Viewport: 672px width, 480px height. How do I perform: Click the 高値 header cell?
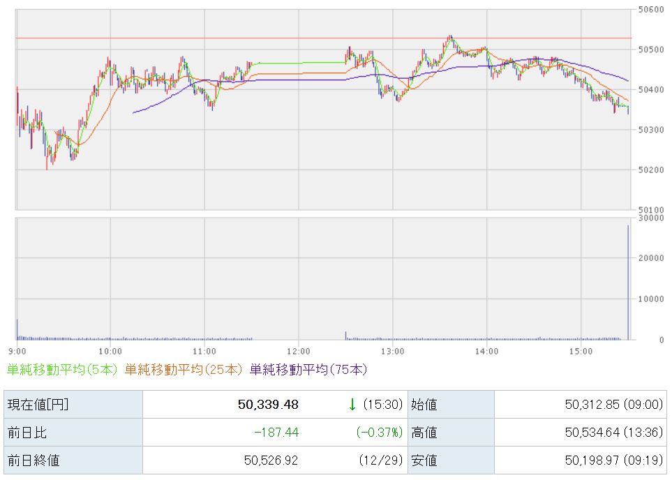450,433
